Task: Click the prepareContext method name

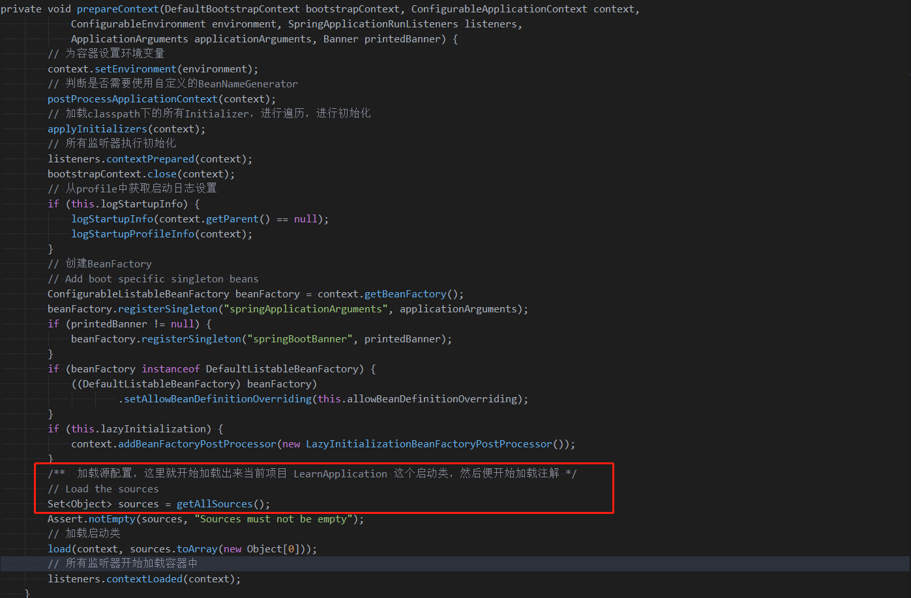Action: pyautogui.click(x=117, y=9)
